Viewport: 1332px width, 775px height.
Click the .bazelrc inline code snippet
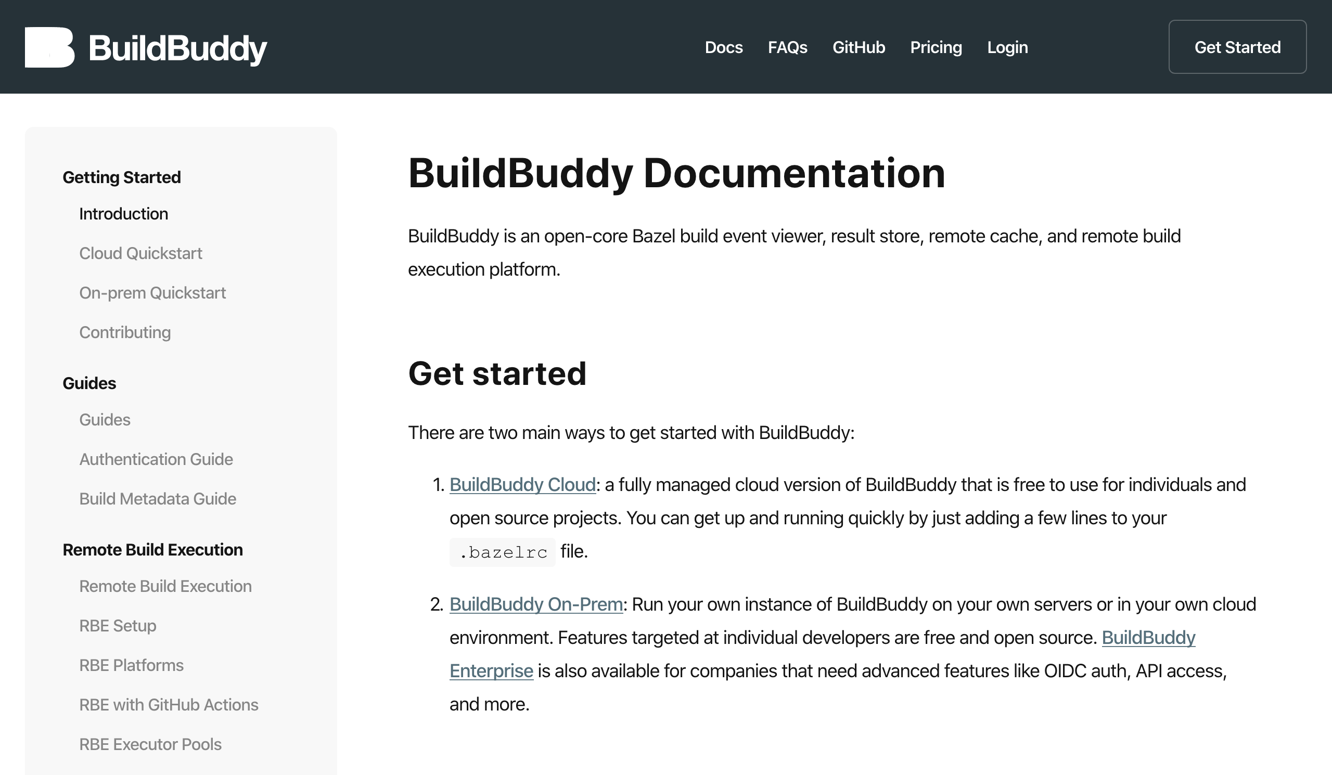[502, 552]
